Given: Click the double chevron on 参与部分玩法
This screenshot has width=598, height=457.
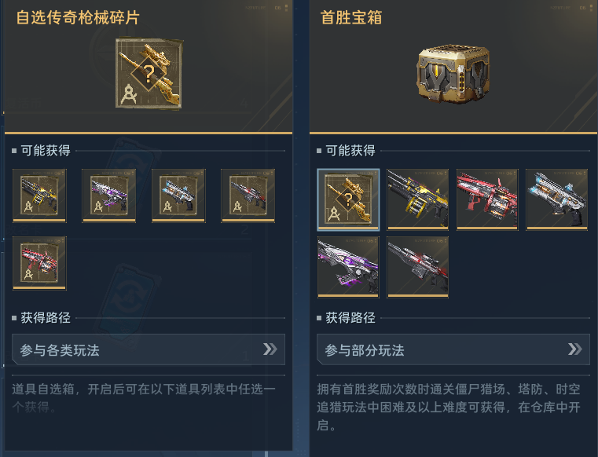Looking at the screenshot, I should [x=574, y=349].
